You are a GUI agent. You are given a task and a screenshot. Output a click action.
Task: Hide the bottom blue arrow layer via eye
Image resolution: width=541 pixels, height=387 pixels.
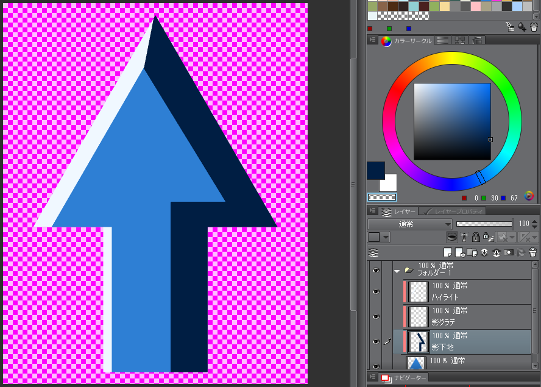coord(376,366)
